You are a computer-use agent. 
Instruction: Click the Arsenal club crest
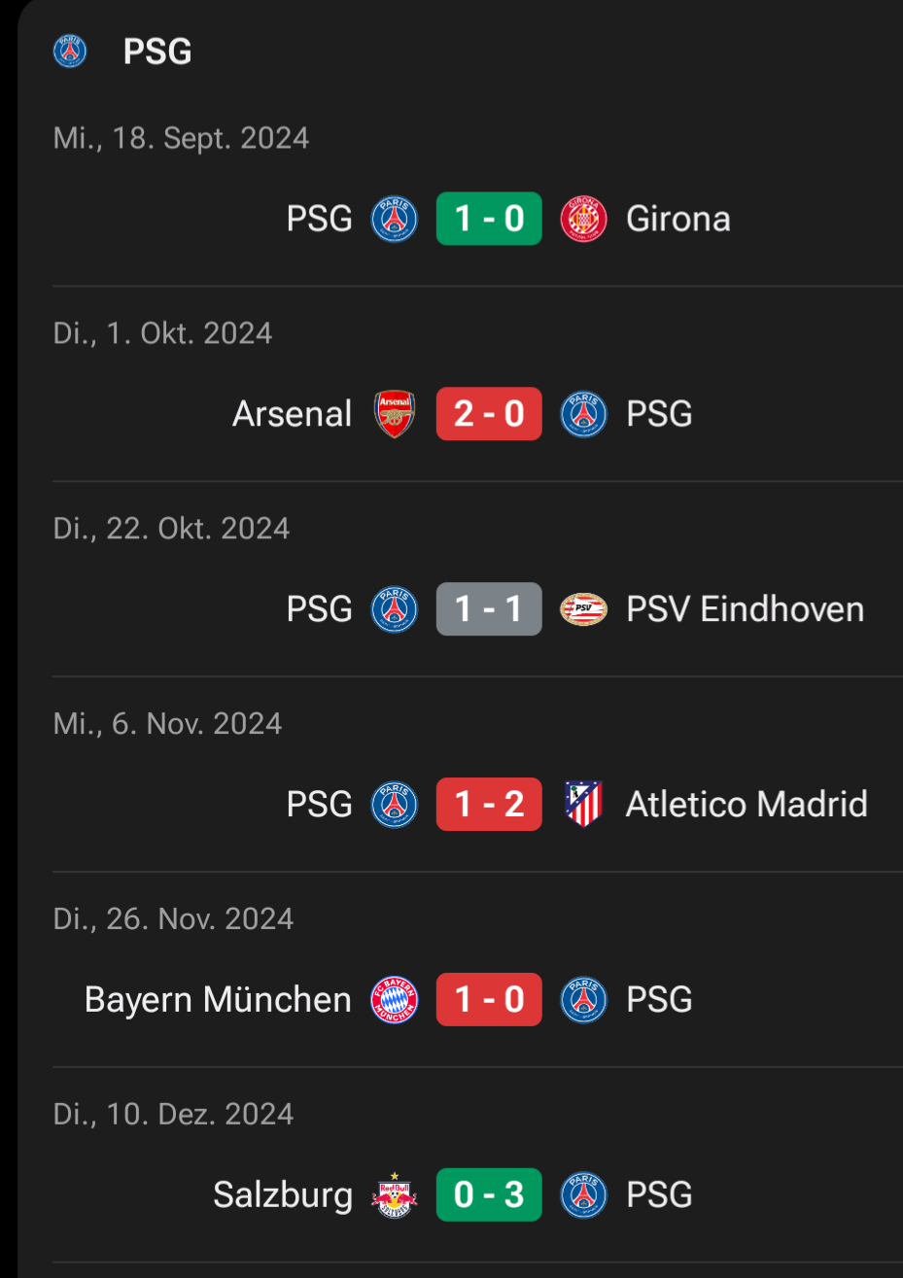(x=395, y=414)
